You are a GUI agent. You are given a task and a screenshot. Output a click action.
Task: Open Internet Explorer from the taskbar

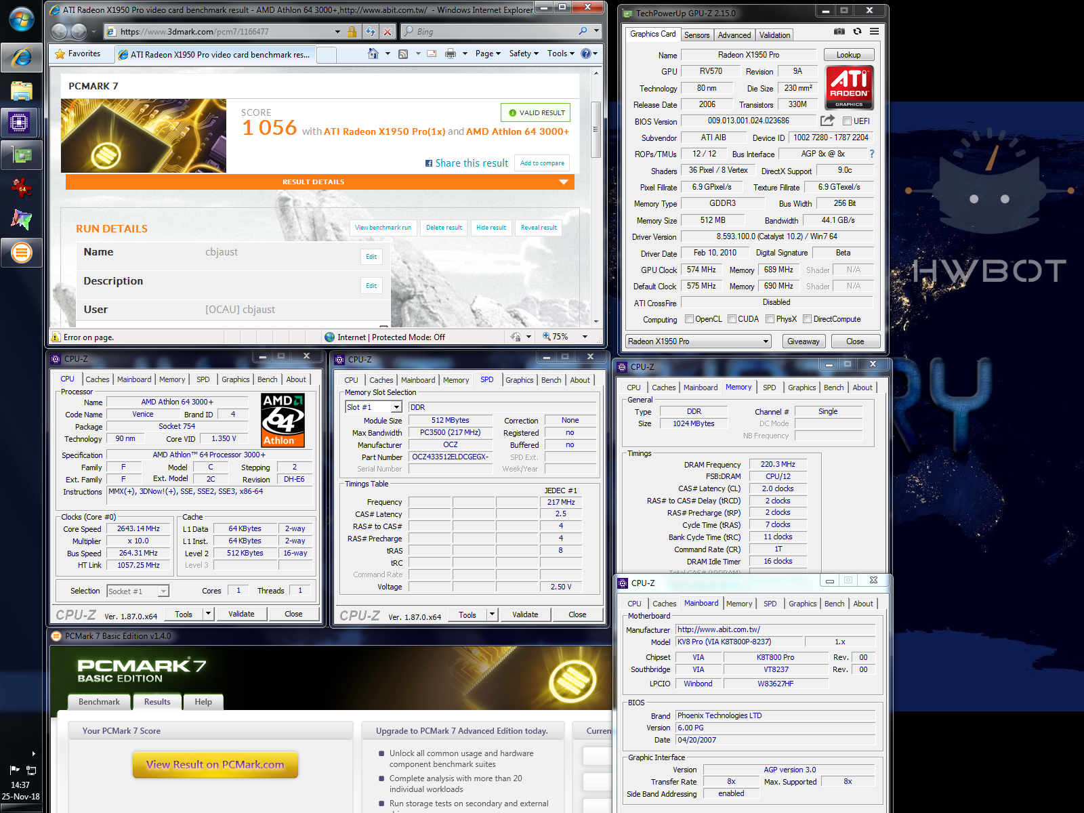[21, 58]
